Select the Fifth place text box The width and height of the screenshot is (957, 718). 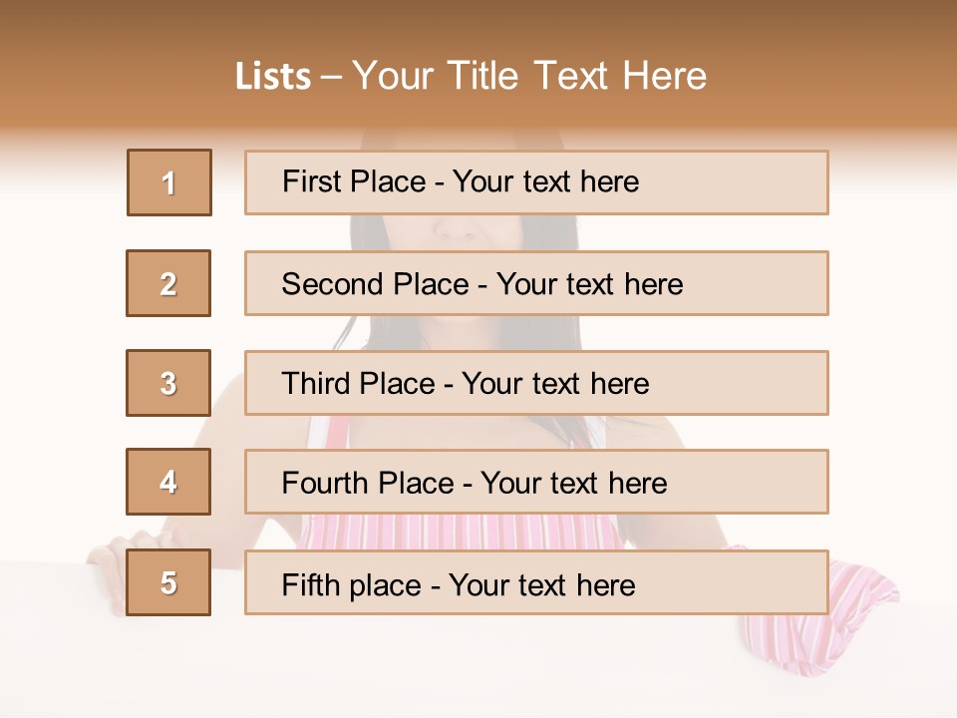tap(536, 583)
